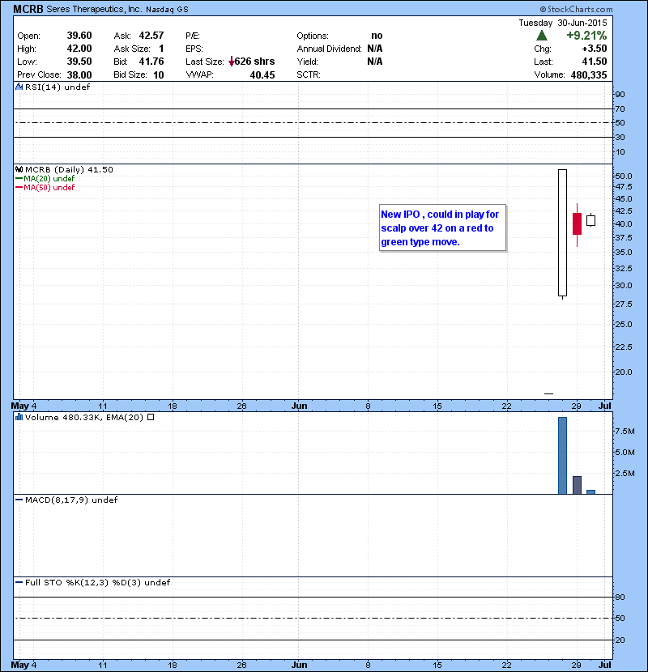
Task: Click the Volume 480.33K, EMA(20) label
Action: tap(84, 418)
